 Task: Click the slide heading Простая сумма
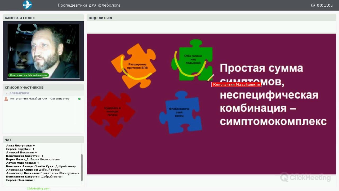point(261,68)
